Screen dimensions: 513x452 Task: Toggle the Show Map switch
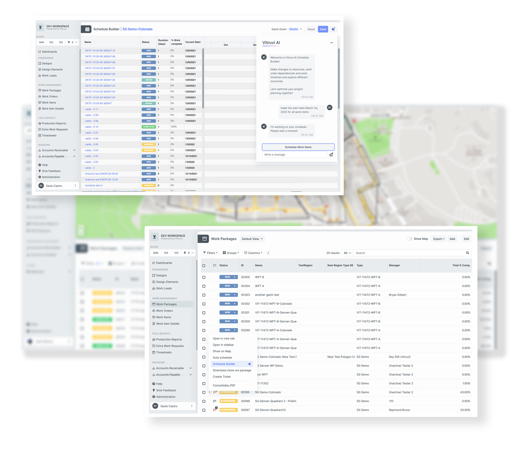(409, 239)
